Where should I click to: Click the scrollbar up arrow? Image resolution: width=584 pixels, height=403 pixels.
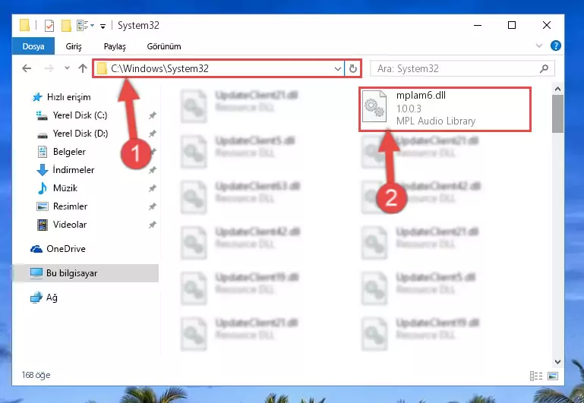pos(557,90)
